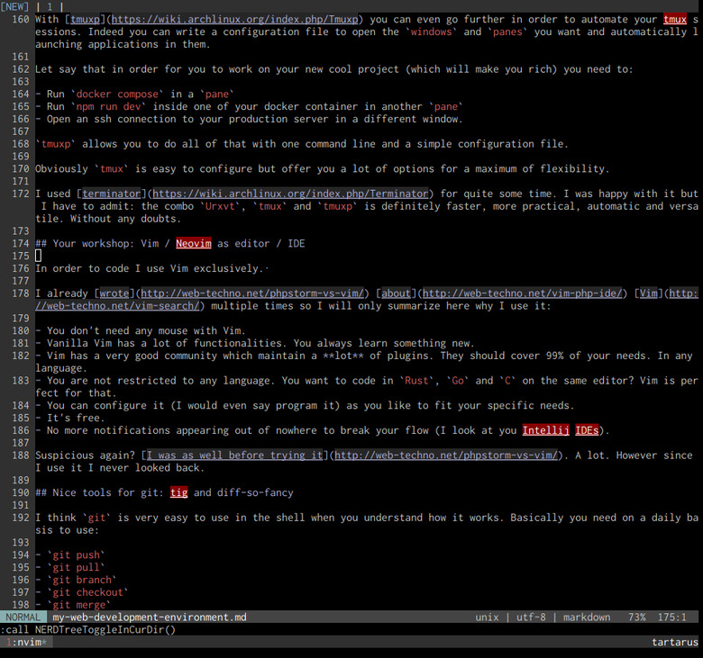The width and height of the screenshot is (703, 658).
Task: Click the highlighted word tig in heading
Action: 178,492
